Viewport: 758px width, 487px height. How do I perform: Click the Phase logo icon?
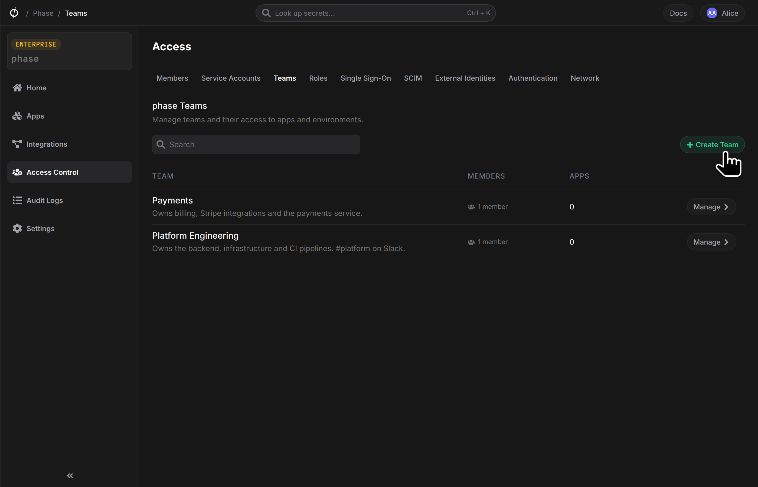click(14, 13)
